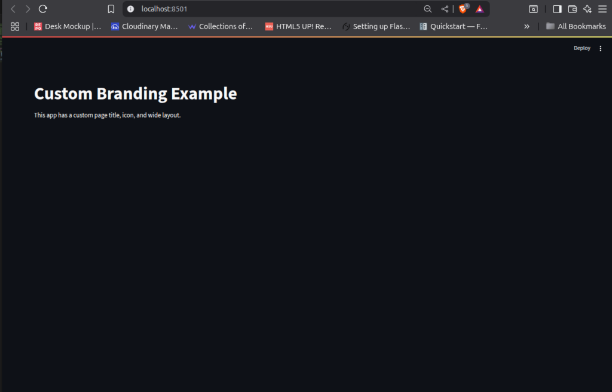Share this page
Viewport: 612px width, 392px height.
(x=445, y=9)
